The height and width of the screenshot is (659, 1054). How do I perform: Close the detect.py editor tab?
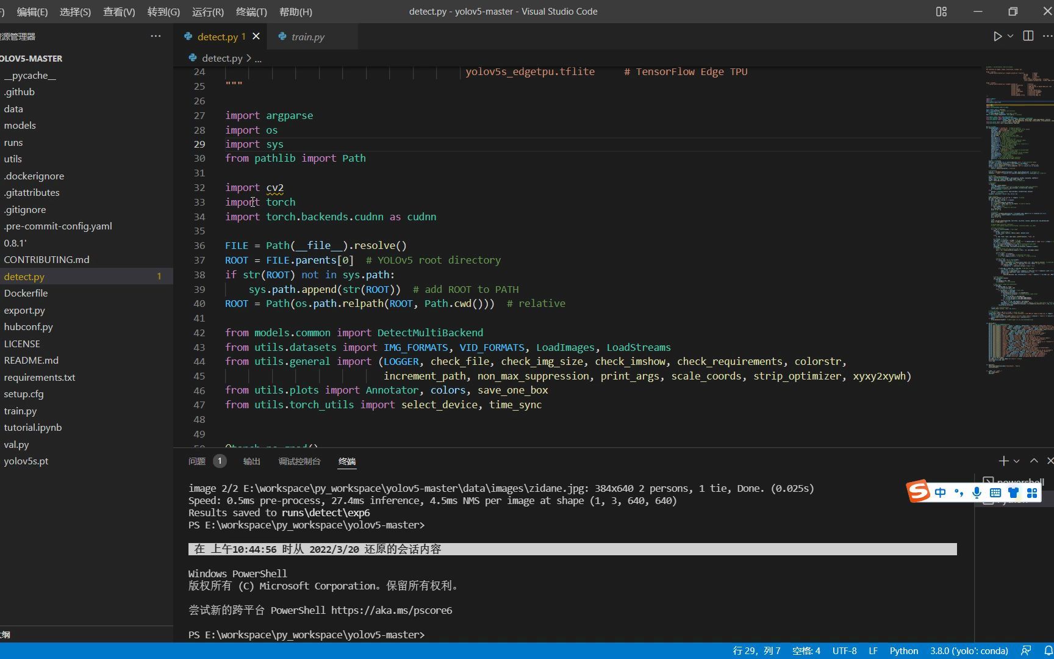pos(256,37)
